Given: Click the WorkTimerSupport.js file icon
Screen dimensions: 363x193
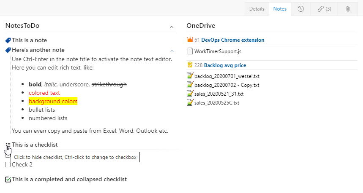Looking at the screenshot, I should (x=190, y=51).
